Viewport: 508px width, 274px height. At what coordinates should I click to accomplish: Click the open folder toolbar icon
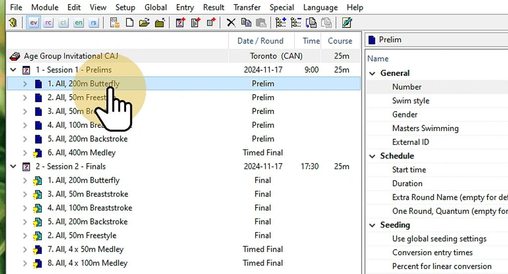coord(145,22)
